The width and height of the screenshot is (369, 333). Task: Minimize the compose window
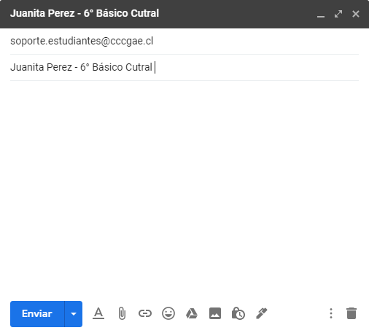click(321, 14)
